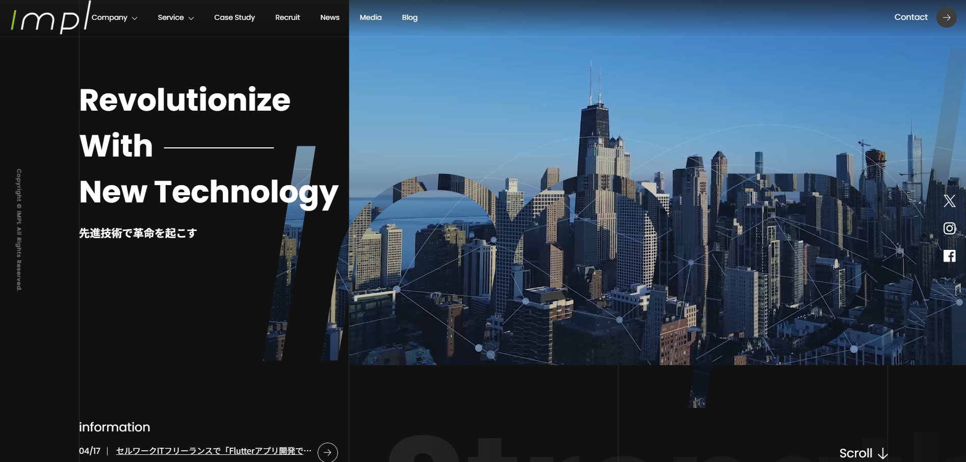The image size is (966, 462).
Task: Open the News menu item
Action: [330, 17]
